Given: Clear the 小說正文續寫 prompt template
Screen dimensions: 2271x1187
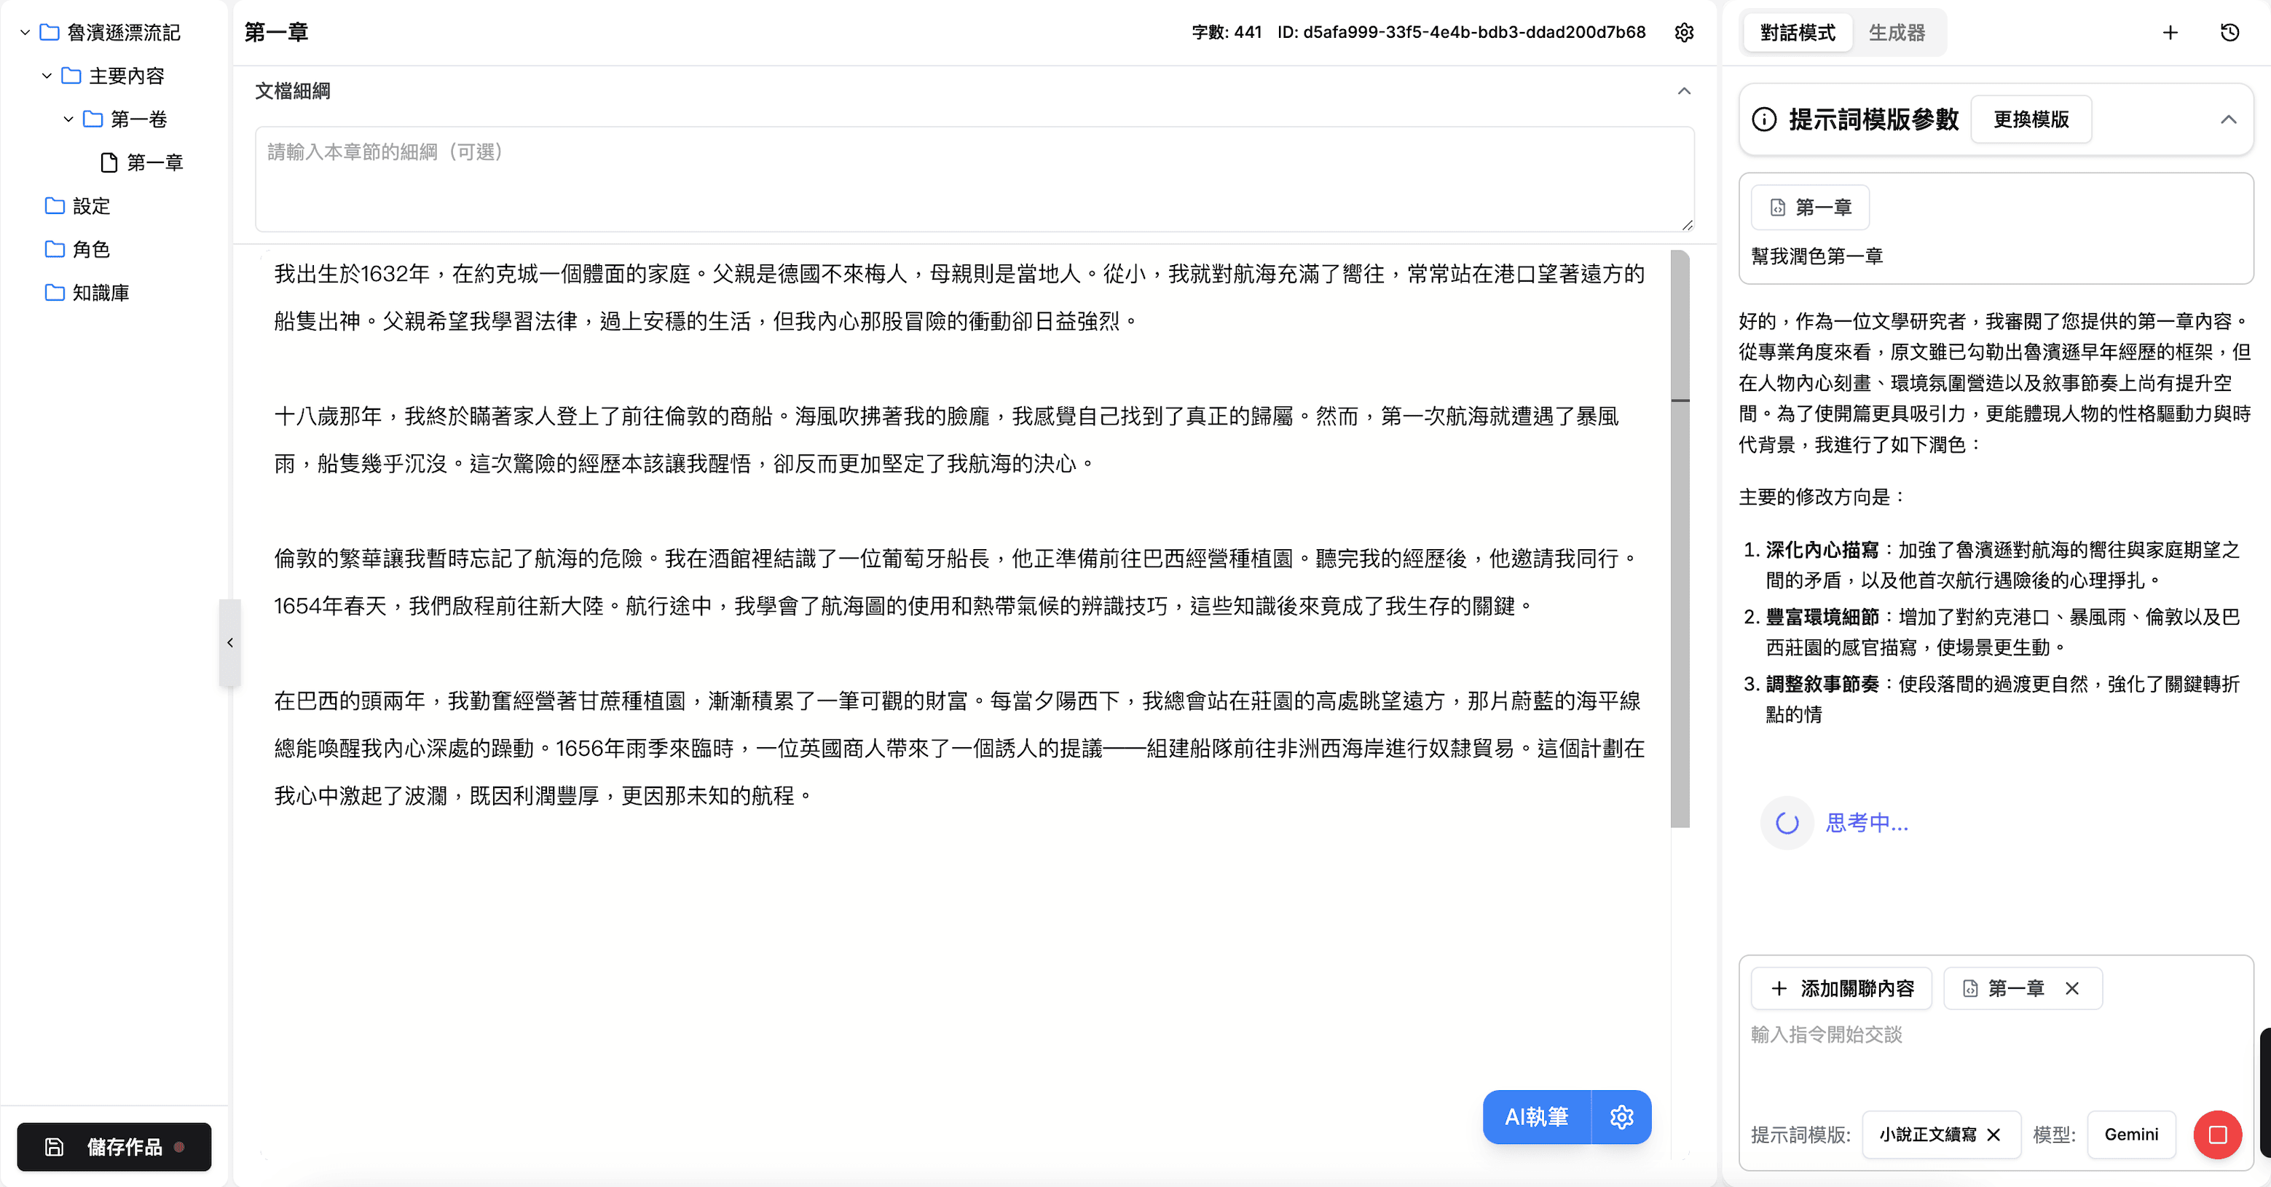Looking at the screenshot, I should coord(1994,1134).
